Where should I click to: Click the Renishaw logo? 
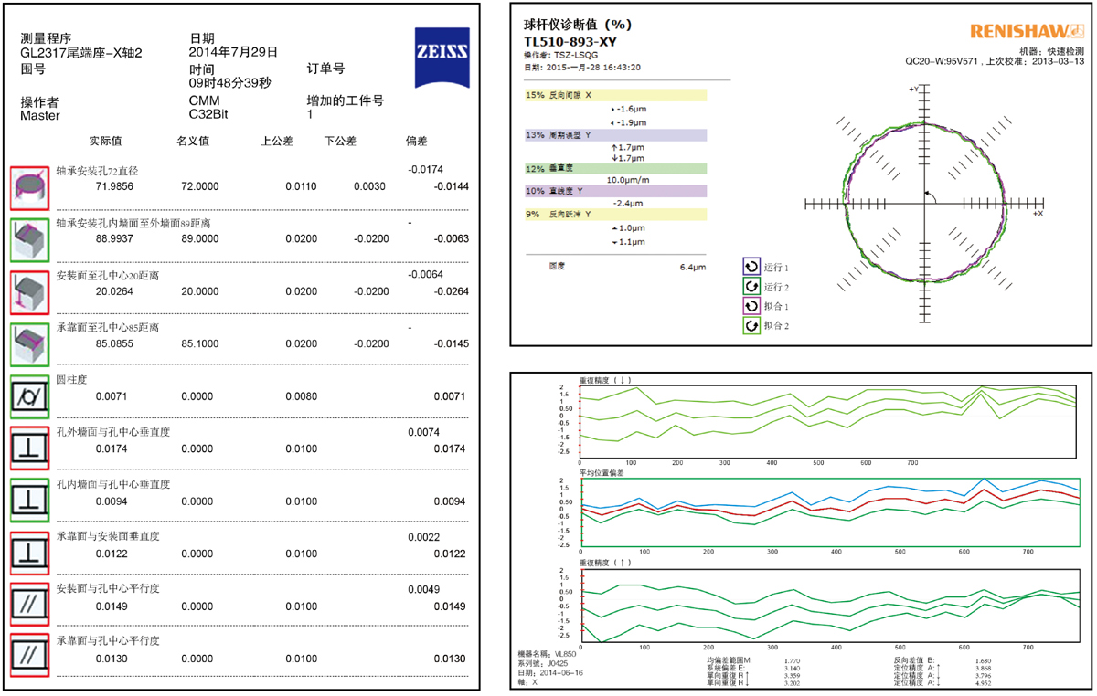[x=1027, y=30]
